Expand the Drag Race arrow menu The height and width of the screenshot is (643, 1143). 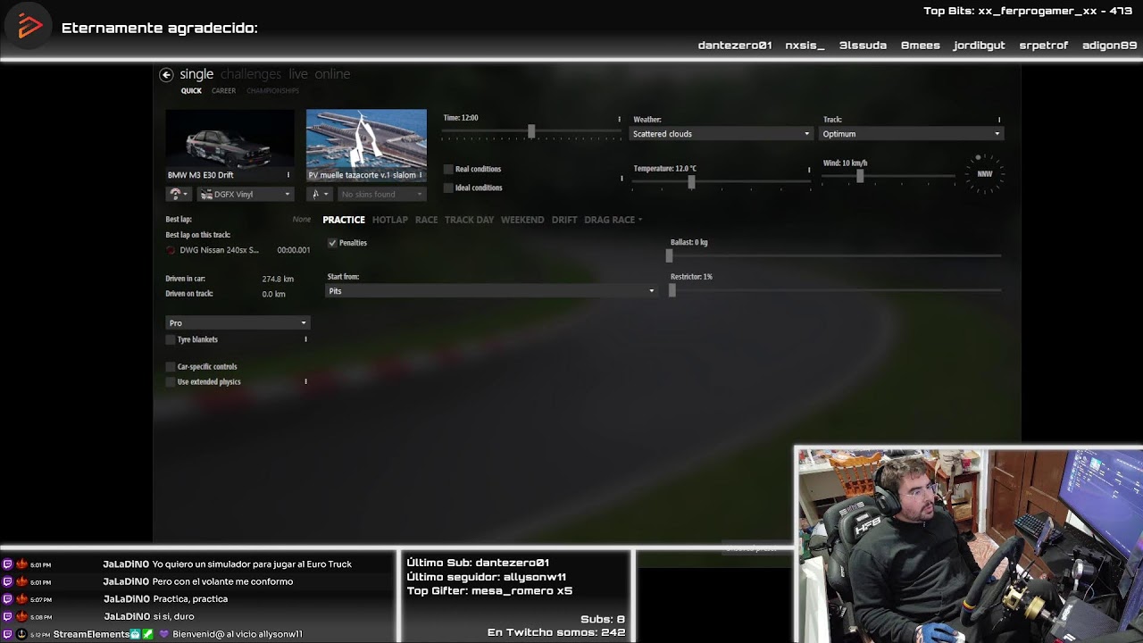[639, 220]
